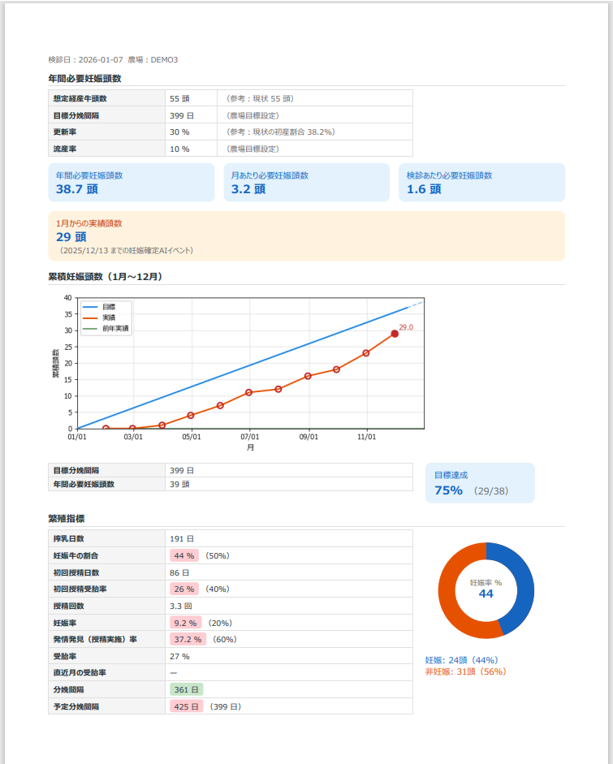Click the 想定経産牛頭数 row label

pos(80,98)
